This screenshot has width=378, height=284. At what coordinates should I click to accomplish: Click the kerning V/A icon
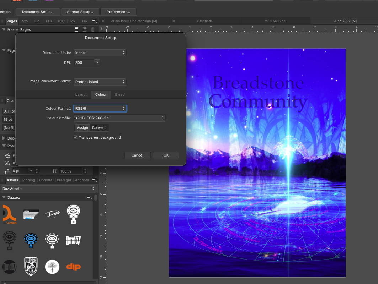(7, 155)
